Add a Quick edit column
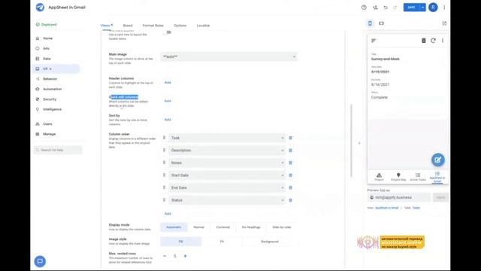 click(168, 101)
